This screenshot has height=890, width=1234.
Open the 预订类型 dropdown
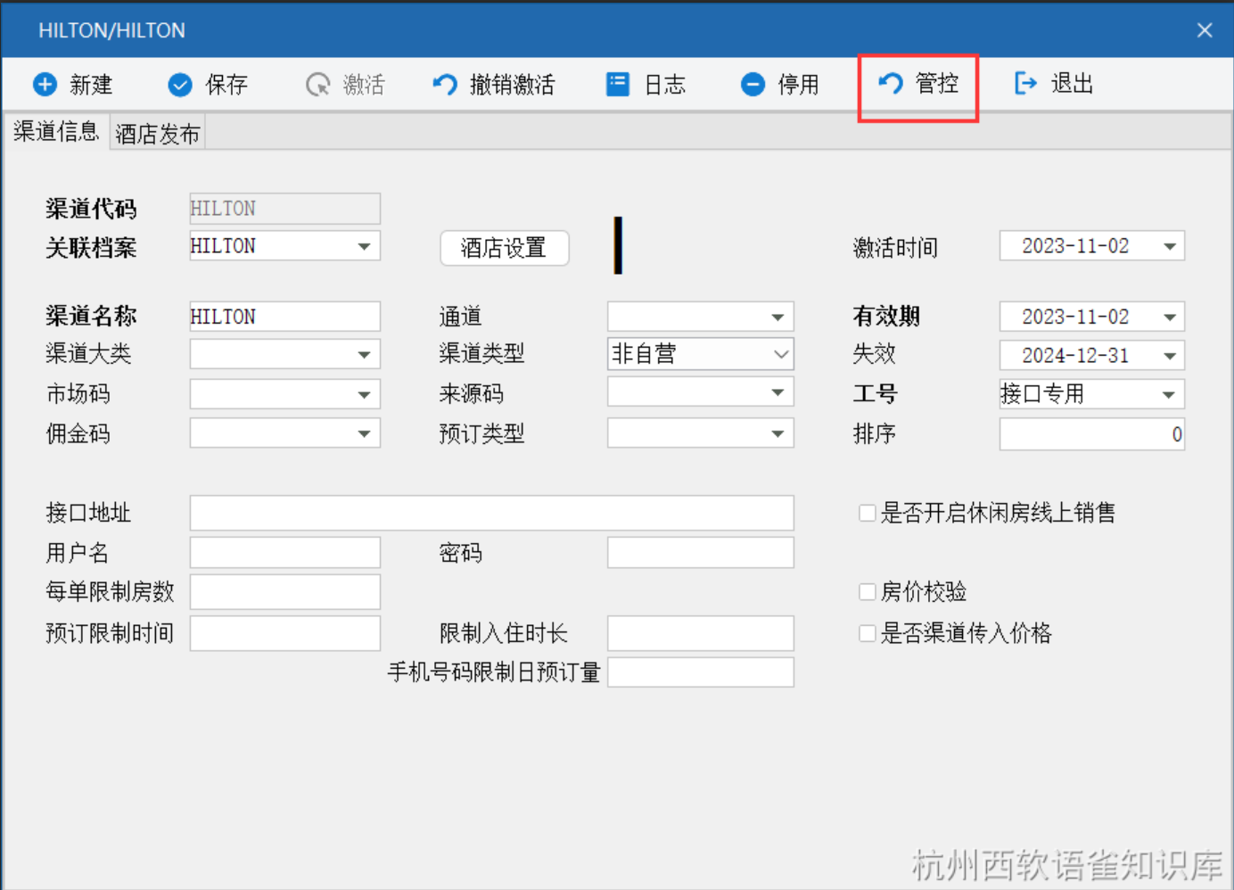click(x=777, y=433)
